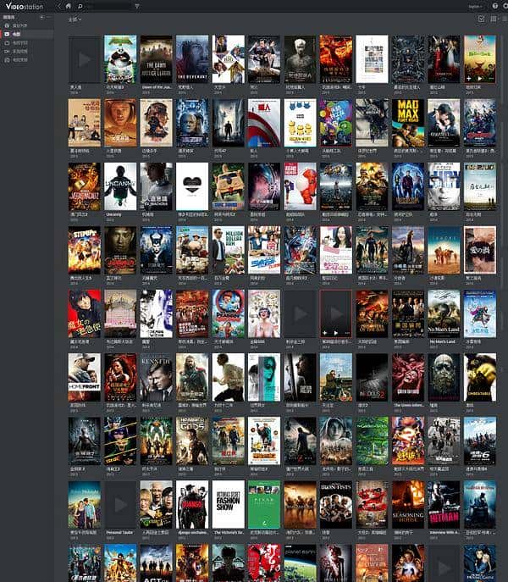Open the Insidious 2 poster
Image resolution: width=508 pixels, height=582 pixels.
click(372, 377)
